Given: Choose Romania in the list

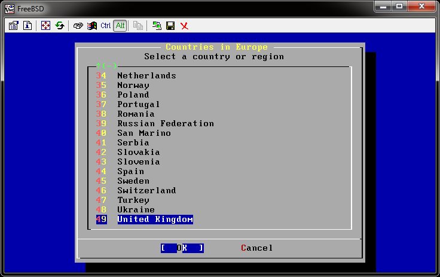Looking at the screenshot, I should pyautogui.click(x=136, y=114).
